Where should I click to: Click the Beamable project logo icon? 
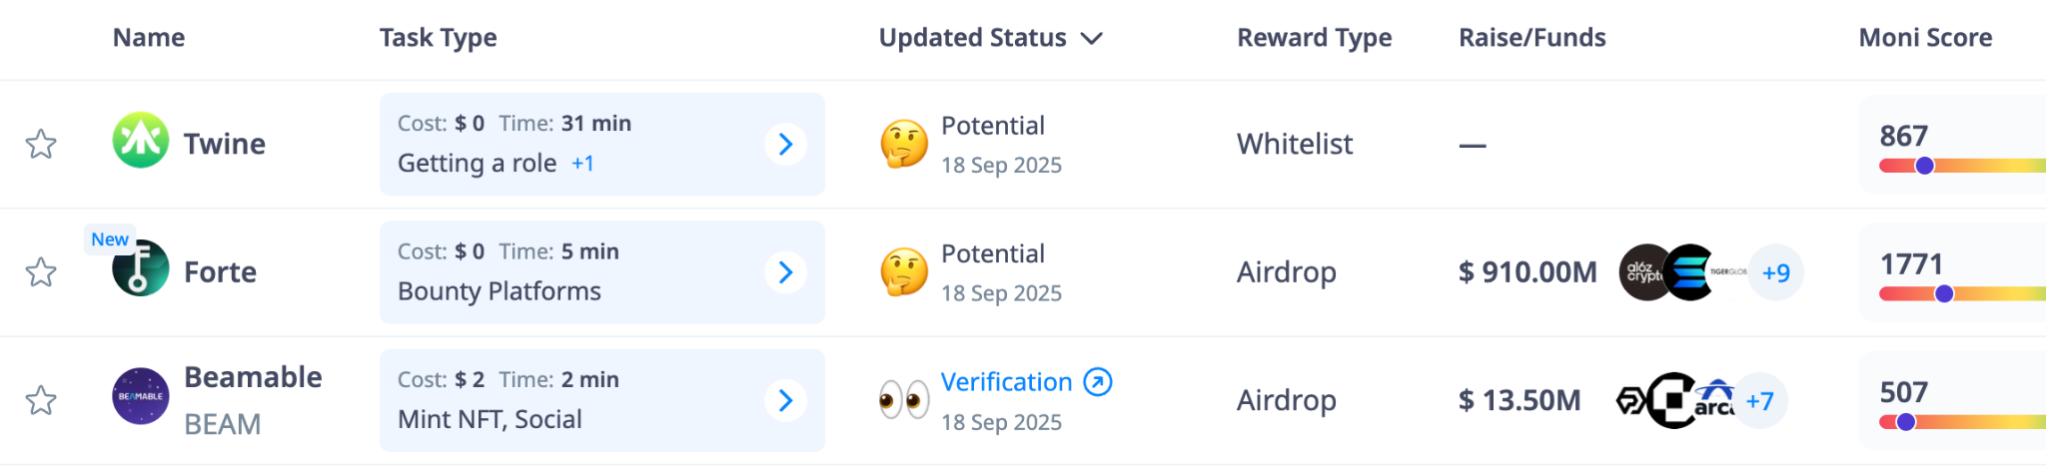pos(141,397)
